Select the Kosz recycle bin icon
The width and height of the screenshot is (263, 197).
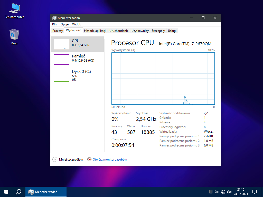coord(14,36)
